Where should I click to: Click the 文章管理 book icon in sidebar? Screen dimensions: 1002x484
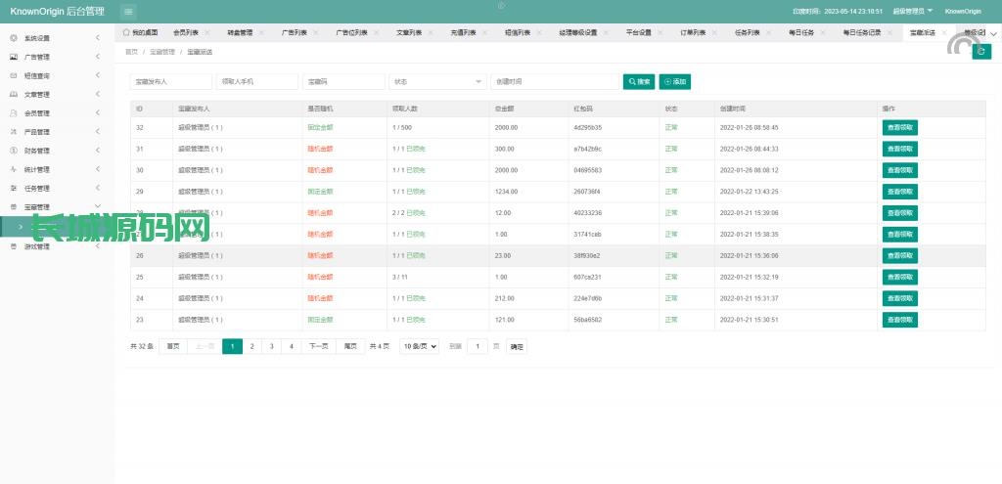[x=13, y=95]
